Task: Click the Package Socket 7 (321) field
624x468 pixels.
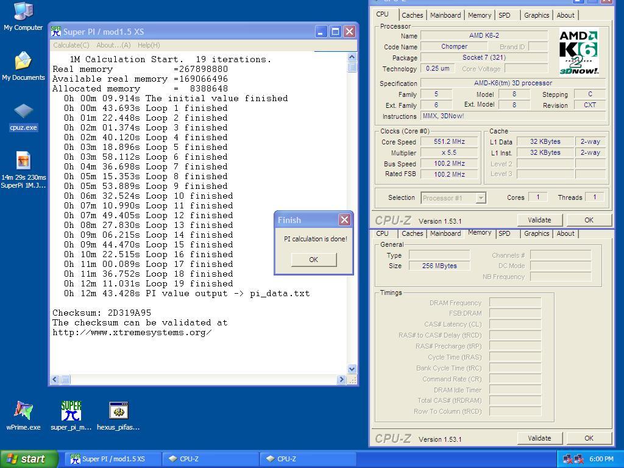Action: [484, 58]
